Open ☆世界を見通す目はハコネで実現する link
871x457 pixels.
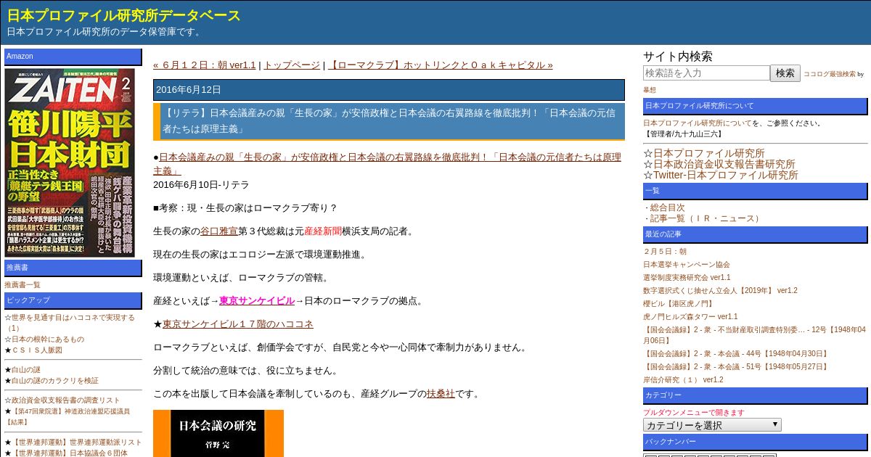[x=70, y=322]
